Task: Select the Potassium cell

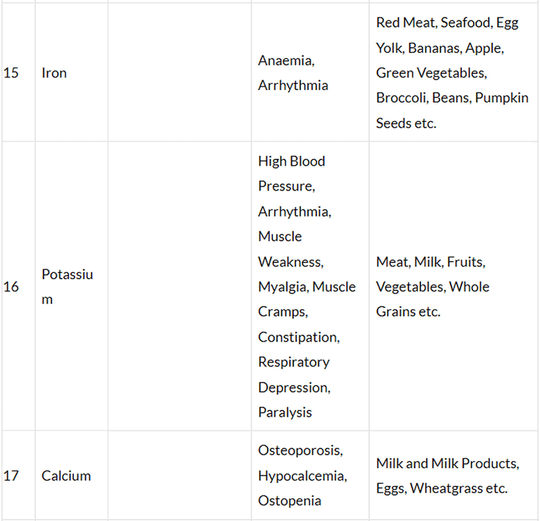Action: 67,287
